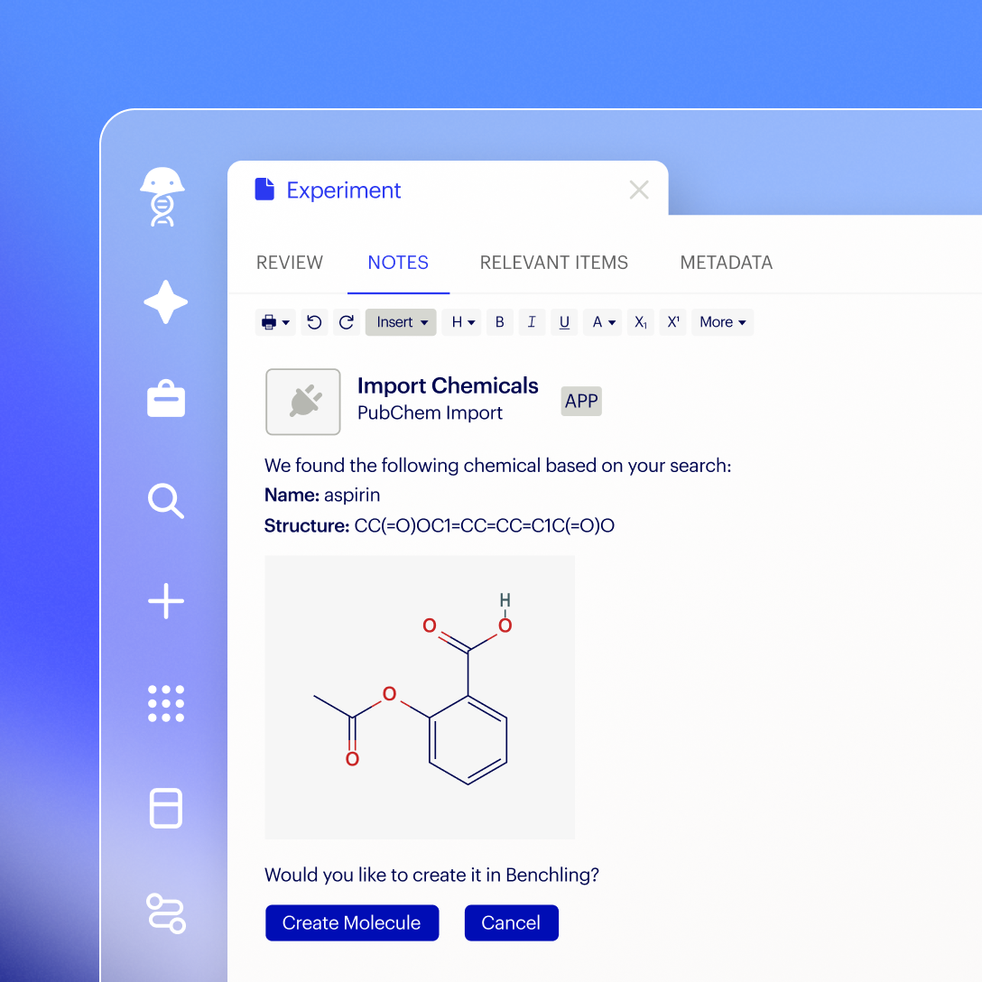
Task: Open the inventory box icon in sidebar
Action: (166, 808)
